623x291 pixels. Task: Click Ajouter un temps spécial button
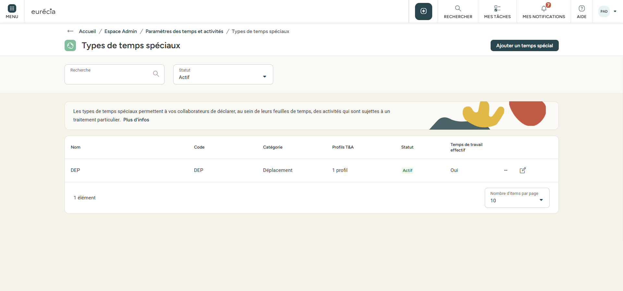[x=524, y=46]
